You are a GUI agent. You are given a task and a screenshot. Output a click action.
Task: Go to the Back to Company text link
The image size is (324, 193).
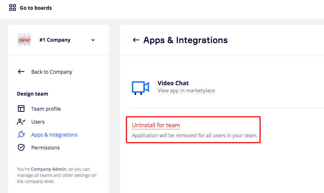click(x=52, y=72)
